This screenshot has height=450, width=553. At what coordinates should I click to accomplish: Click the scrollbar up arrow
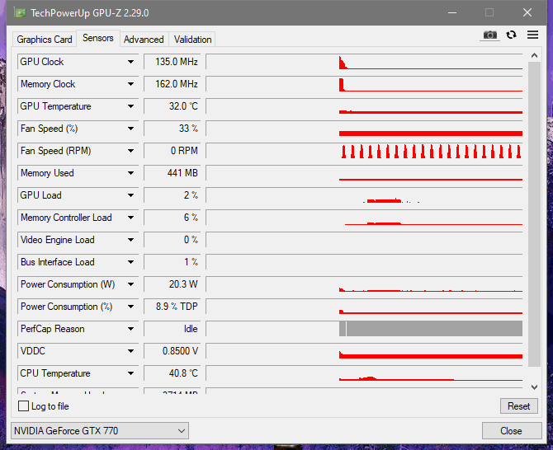tap(534, 56)
